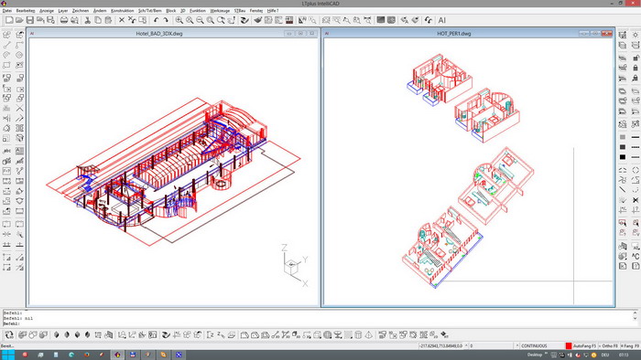The height and width of the screenshot is (360, 641).
Task: Click the Befehl command line input
Action: pyautogui.click(x=317, y=323)
